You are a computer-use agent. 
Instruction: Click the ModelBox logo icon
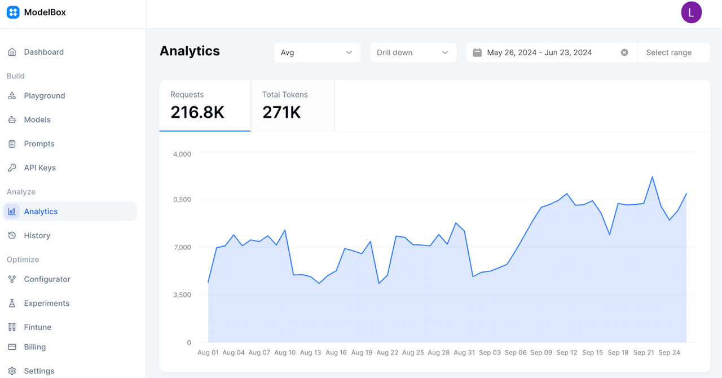pyautogui.click(x=13, y=12)
